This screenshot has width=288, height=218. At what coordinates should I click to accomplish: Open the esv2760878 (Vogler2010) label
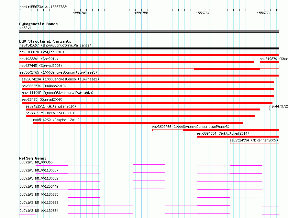click(42, 52)
